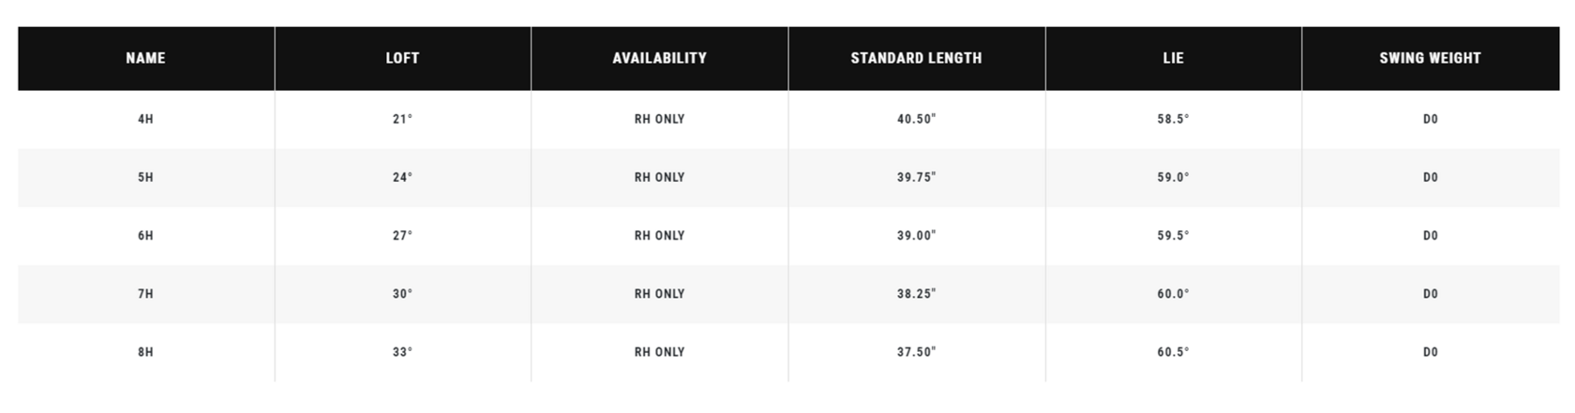
Task: Click the 21° loft value
Action: (x=402, y=119)
